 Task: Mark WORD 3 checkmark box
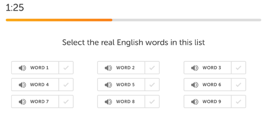click(238, 68)
